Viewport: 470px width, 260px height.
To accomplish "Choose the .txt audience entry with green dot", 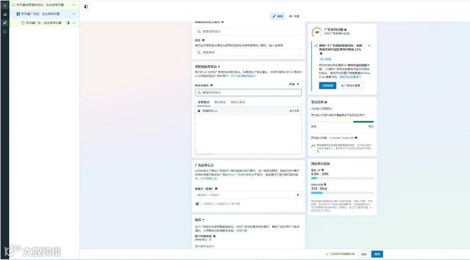I will coord(248,111).
